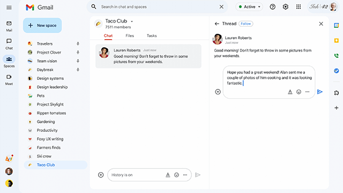Select the Taco Club space
This screenshot has height=193, width=343.
coord(56,165)
